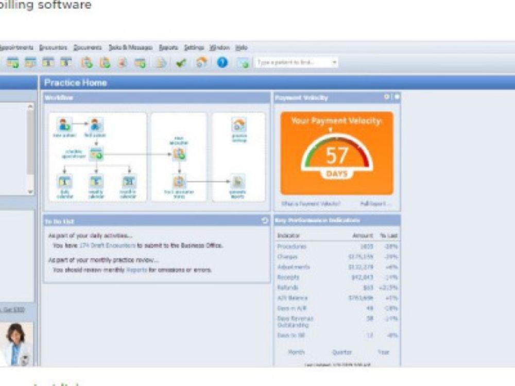515x386 pixels.
Task: Refresh the To Do List panel
Action: point(265,221)
